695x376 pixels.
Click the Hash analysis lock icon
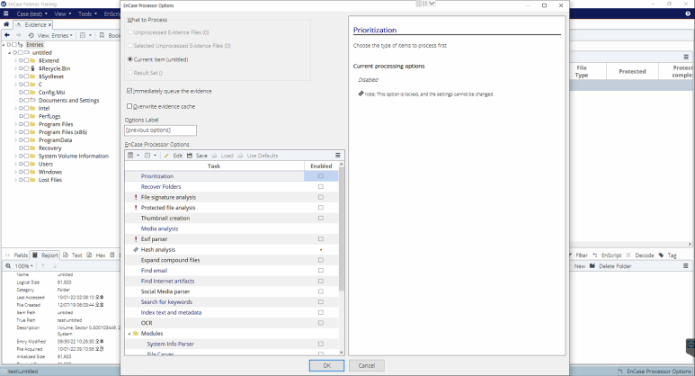(136, 250)
